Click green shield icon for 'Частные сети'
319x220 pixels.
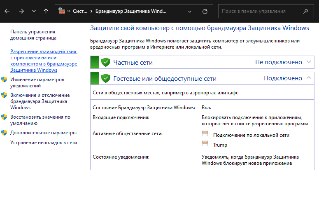point(106,62)
